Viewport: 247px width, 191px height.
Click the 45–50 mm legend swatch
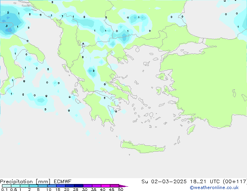coord(115,186)
